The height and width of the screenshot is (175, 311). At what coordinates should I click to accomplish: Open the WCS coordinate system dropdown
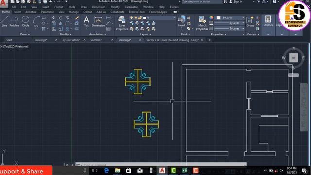click(x=294, y=75)
